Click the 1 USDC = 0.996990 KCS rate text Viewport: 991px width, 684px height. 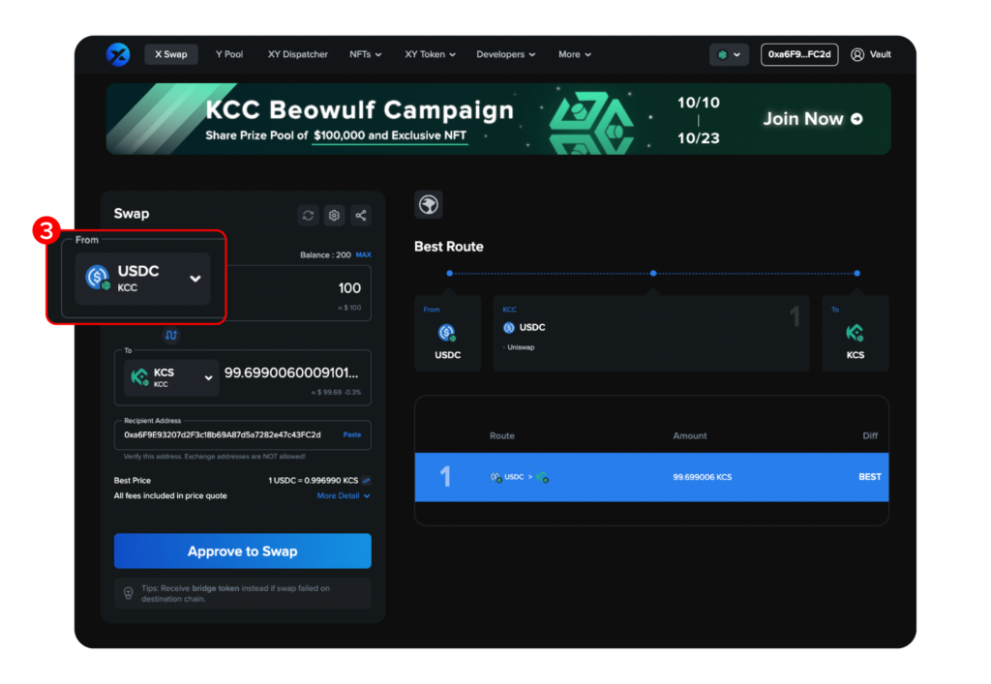[x=313, y=481]
